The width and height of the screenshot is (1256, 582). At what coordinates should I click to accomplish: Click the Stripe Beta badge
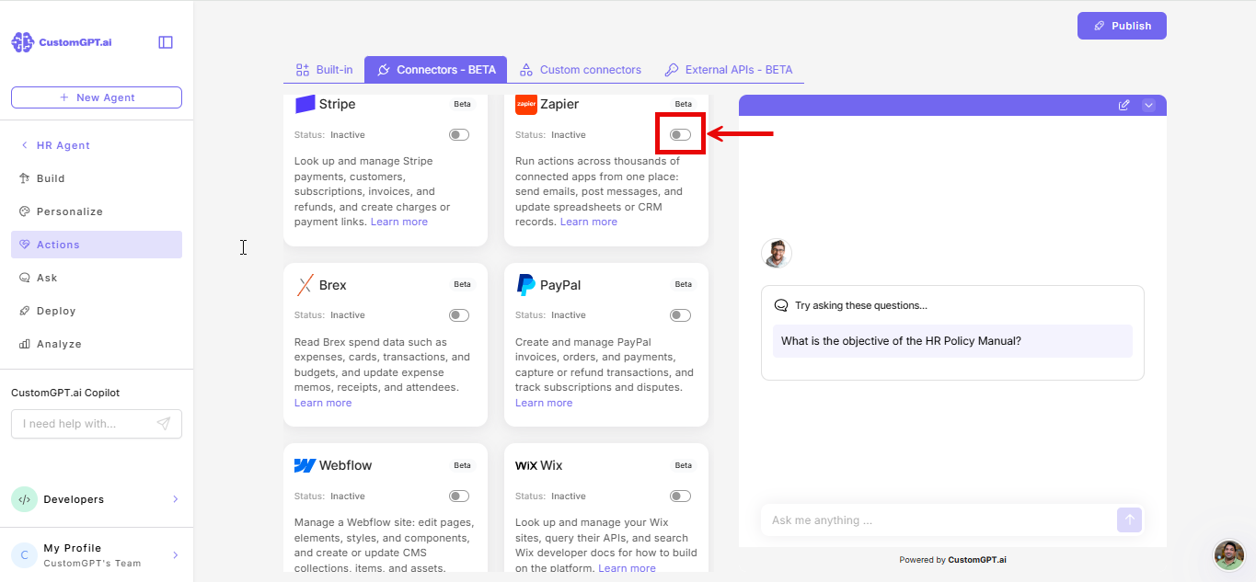point(462,104)
